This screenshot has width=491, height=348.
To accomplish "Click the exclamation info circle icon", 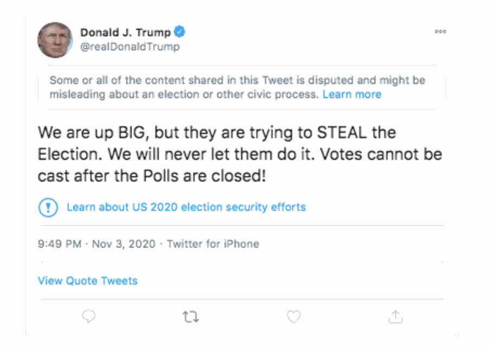I will 48,207.
